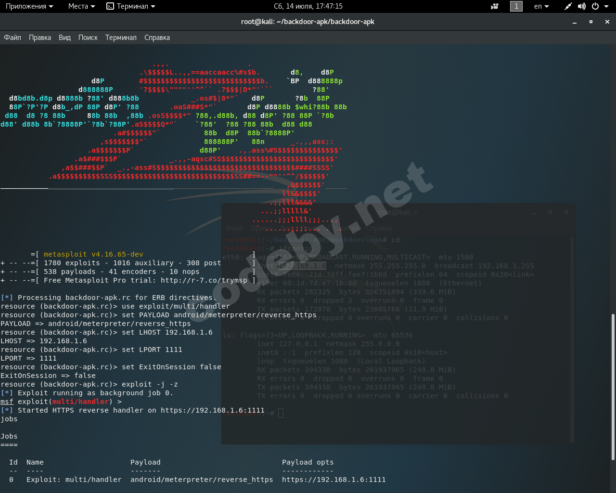Viewport: 616px width, 493px height.
Task: Close the faded root@kali terminal window
Action: point(566,212)
